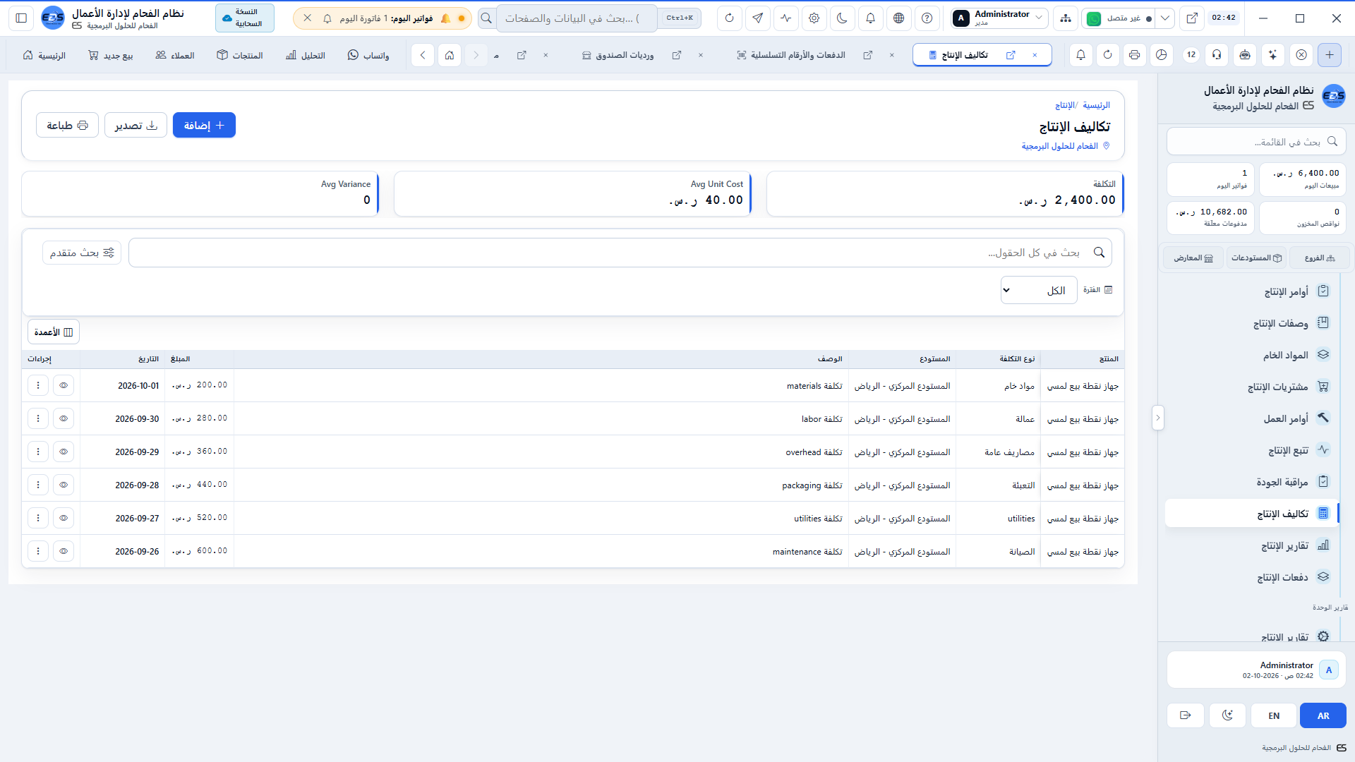The height and width of the screenshot is (762, 1355).
Task: Close the تكاليف الإنتاج tab
Action: 1035,55
